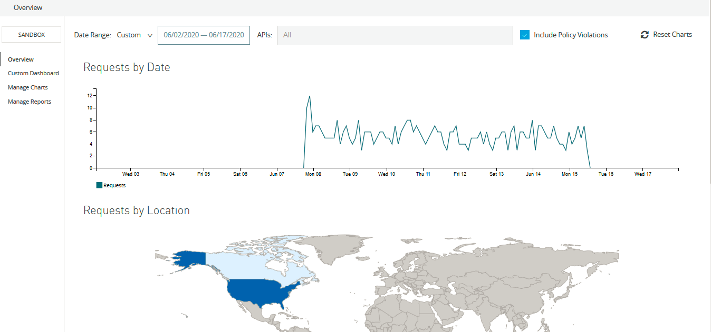Open Manage Reports
Image resolution: width=711 pixels, height=332 pixels.
[29, 101]
